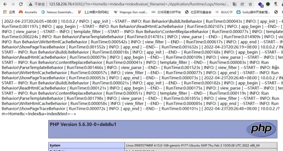This screenshot has width=283, height=151.
Task: Click the PHP logo image
Action: [261, 129]
